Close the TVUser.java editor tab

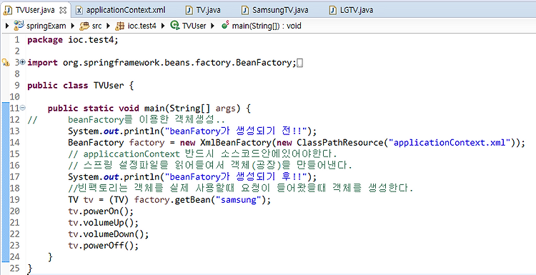(x=63, y=10)
